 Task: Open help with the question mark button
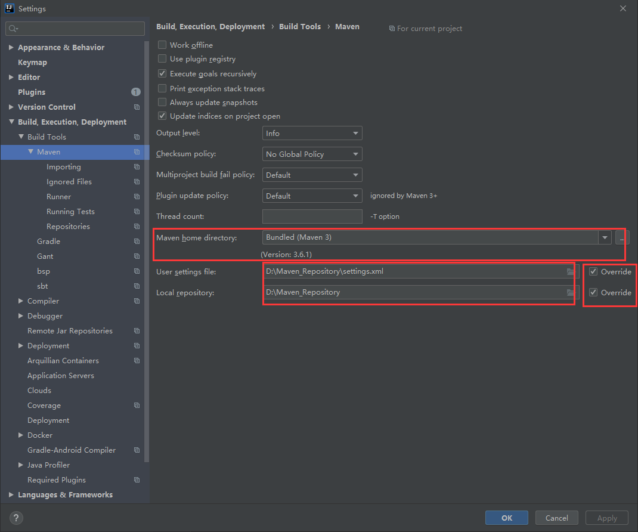tap(16, 518)
